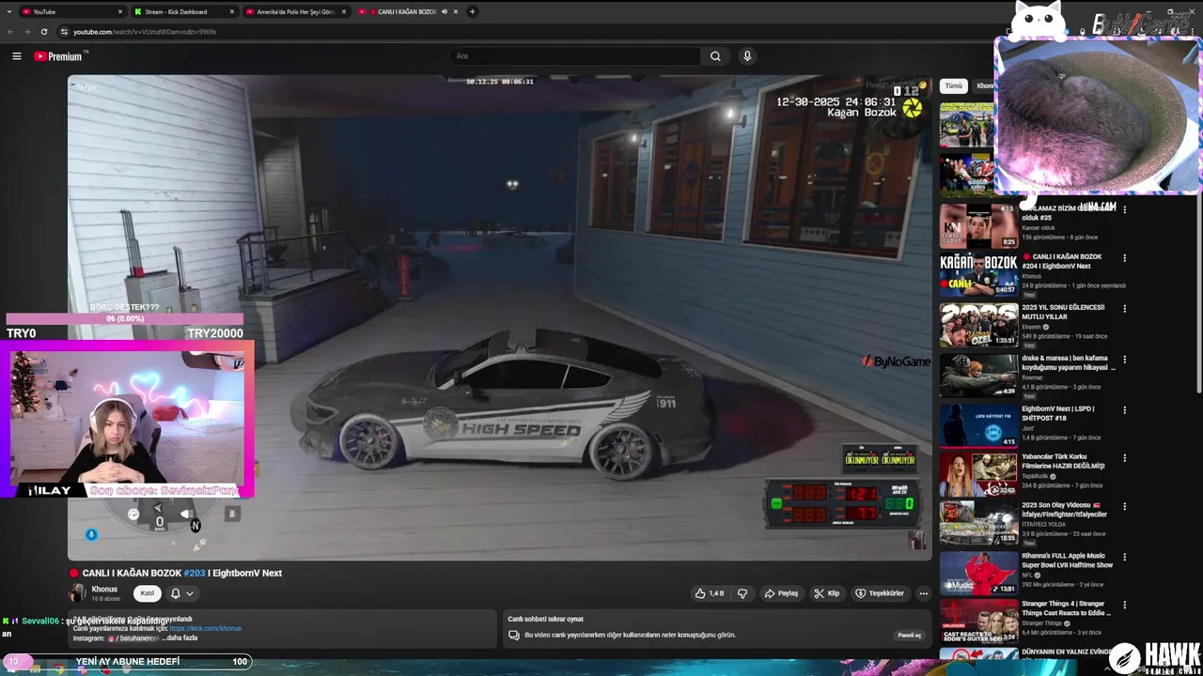Click the 'Paylaş' share button
The height and width of the screenshot is (676, 1203).
pyautogui.click(x=781, y=593)
